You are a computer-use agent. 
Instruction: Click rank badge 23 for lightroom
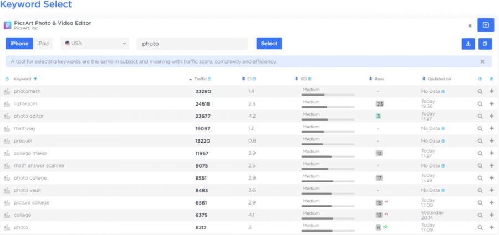(x=379, y=104)
